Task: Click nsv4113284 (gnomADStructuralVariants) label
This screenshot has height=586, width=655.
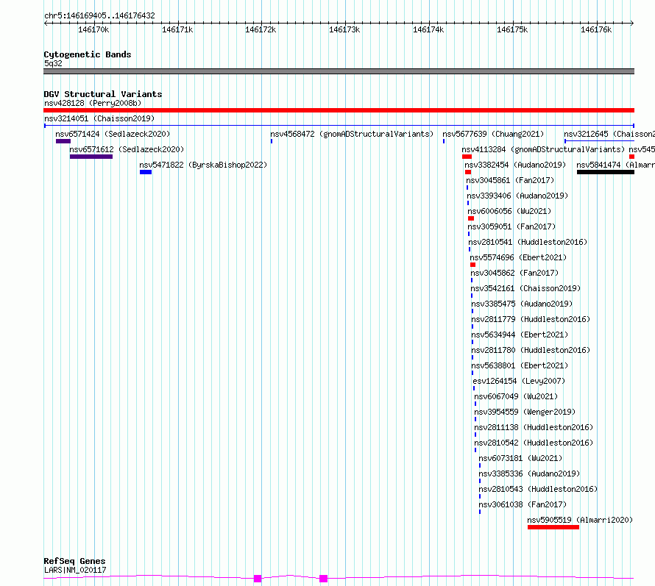Action: tap(543, 149)
